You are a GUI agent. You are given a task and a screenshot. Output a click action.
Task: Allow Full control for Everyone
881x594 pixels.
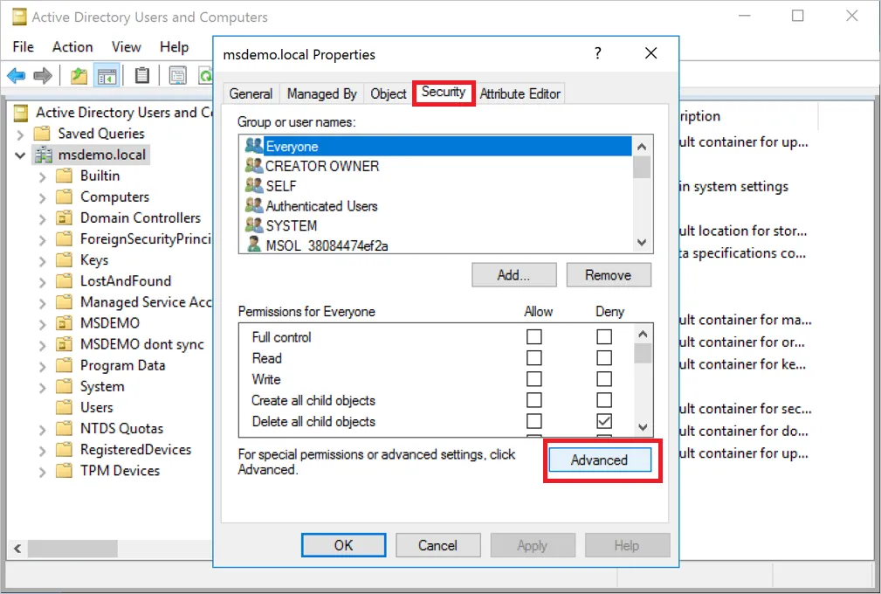tap(533, 336)
